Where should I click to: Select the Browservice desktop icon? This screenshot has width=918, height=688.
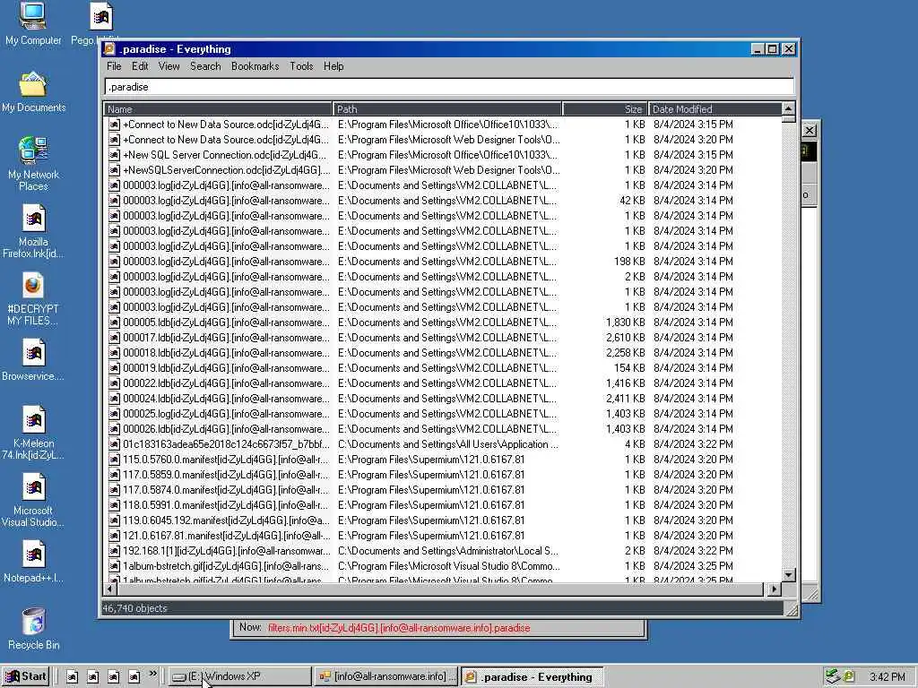[33, 360]
